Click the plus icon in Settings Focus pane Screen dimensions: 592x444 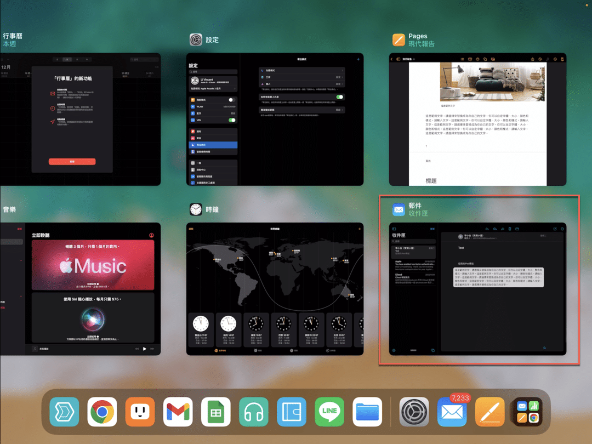click(358, 59)
